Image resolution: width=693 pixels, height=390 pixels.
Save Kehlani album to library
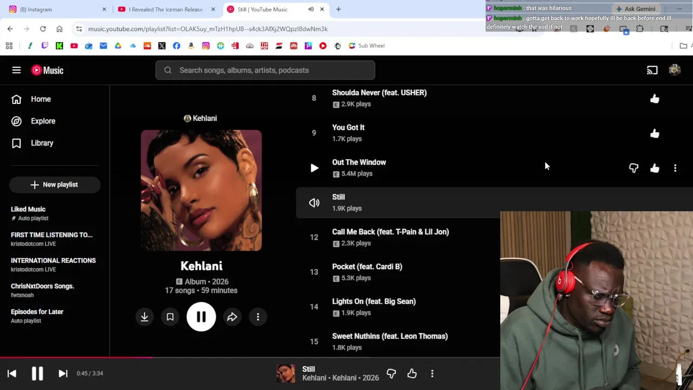pos(170,317)
